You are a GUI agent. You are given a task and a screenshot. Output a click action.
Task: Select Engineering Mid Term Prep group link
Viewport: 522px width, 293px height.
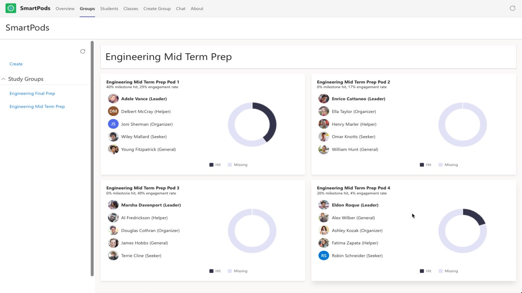(x=37, y=106)
